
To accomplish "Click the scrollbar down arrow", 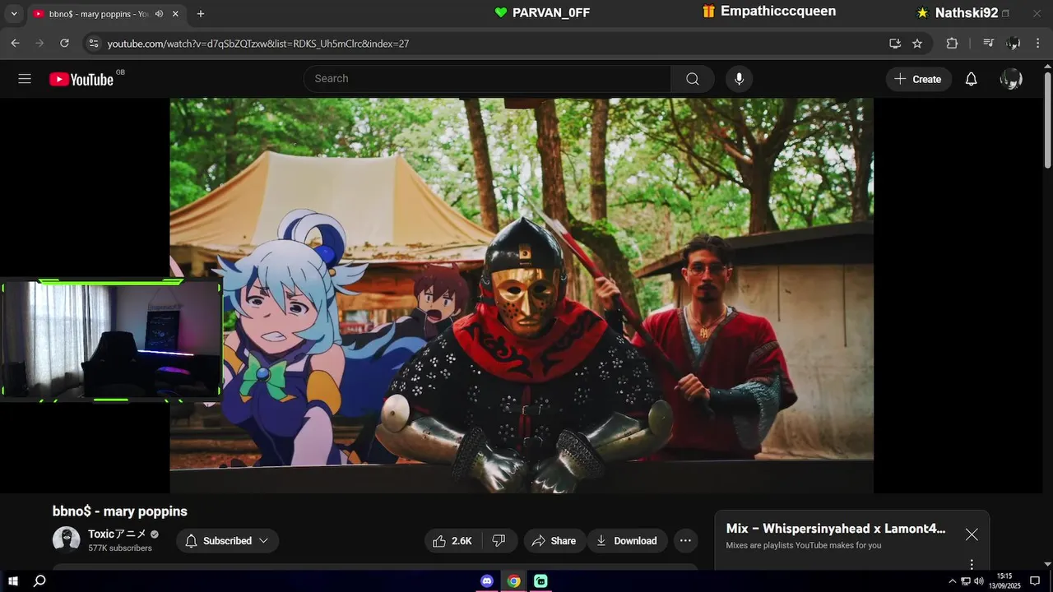I will (x=1047, y=563).
